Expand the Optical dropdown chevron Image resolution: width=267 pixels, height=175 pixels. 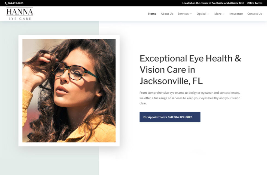click(x=208, y=14)
